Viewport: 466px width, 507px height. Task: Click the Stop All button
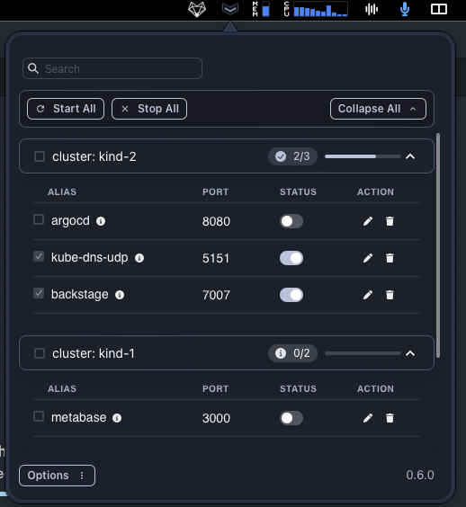tap(149, 109)
